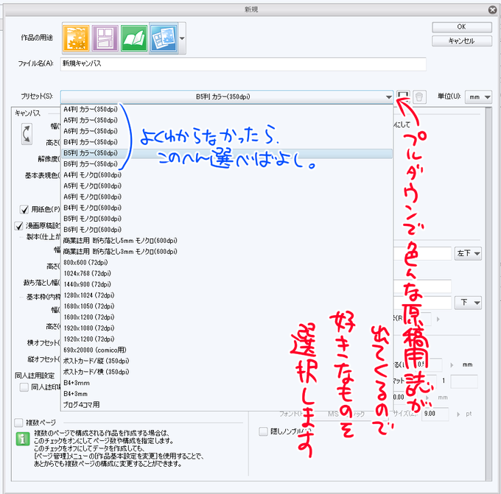The height and width of the screenshot is (494, 501).
Task: Toggle the 漫画原稿設定 checkbox
Action: tap(19, 226)
